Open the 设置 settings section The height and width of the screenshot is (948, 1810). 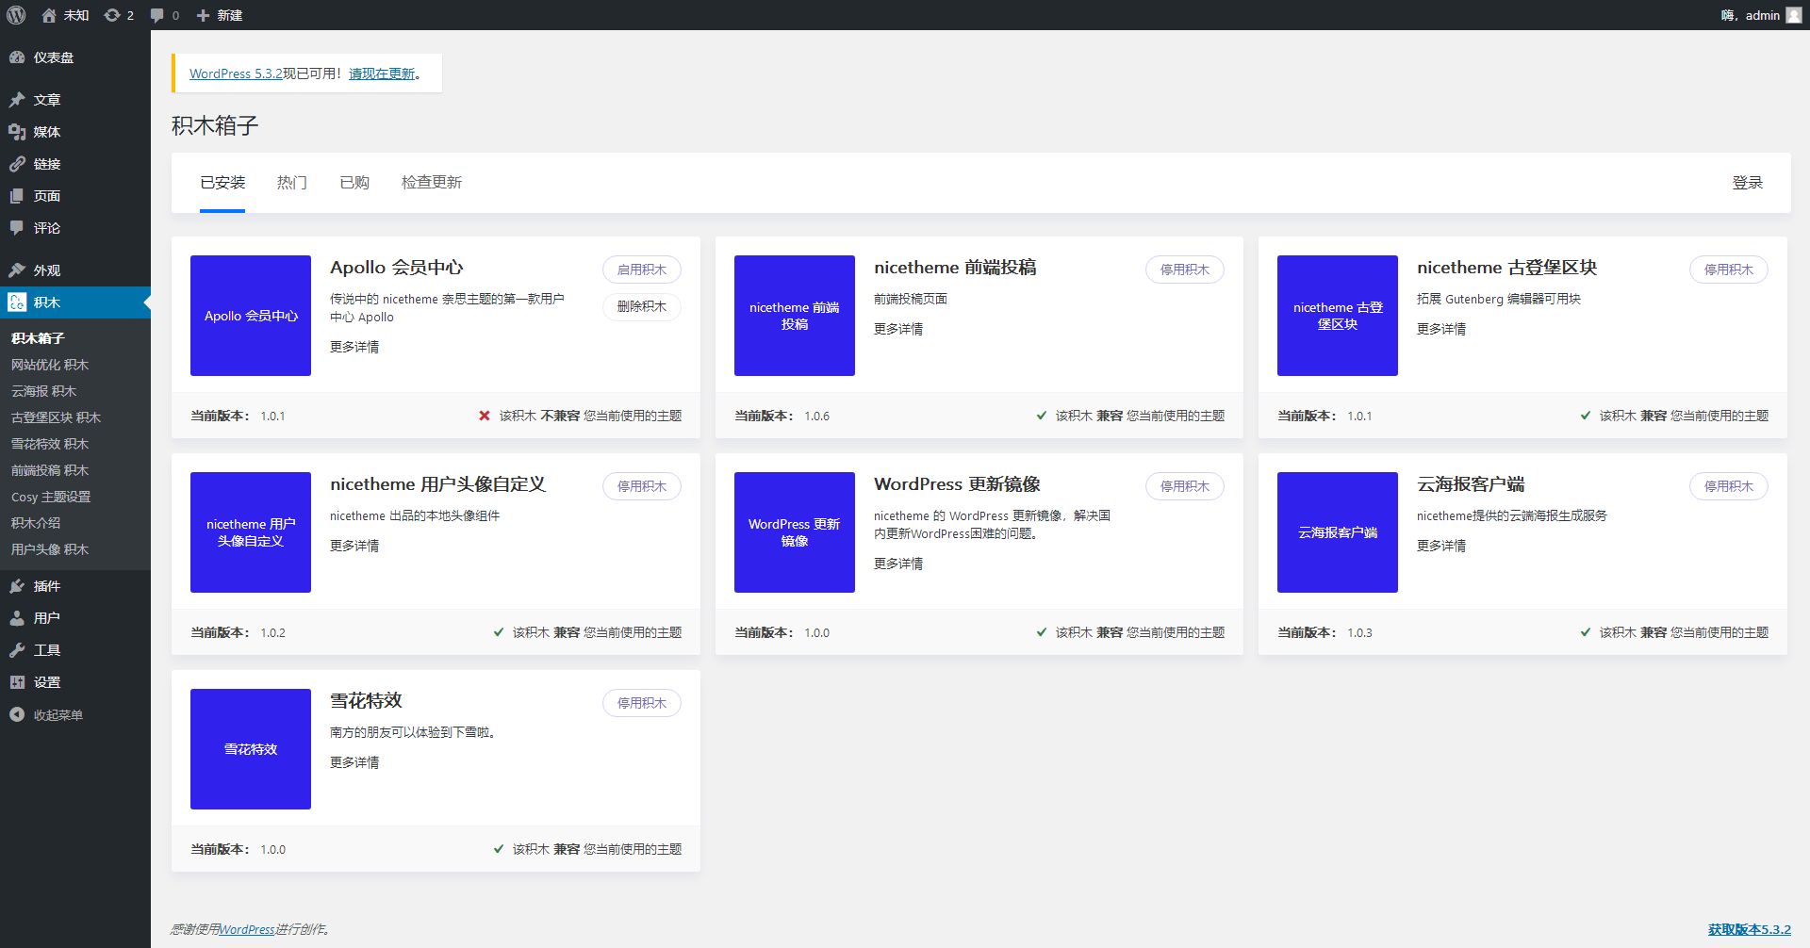[44, 681]
